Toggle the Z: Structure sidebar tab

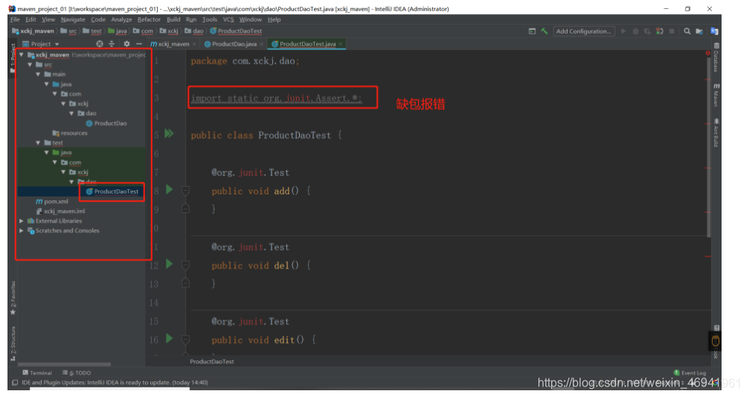[x=13, y=343]
